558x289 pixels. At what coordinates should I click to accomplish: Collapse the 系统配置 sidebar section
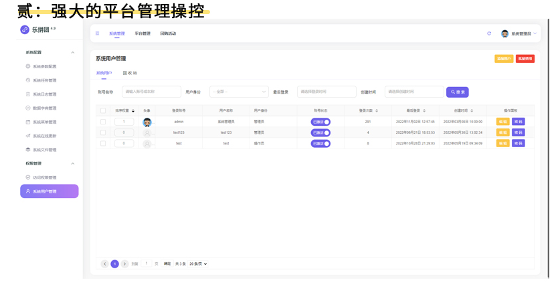(x=73, y=52)
